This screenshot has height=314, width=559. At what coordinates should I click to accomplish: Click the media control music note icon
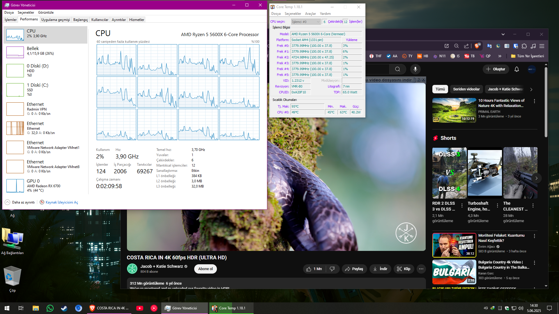click(x=533, y=46)
